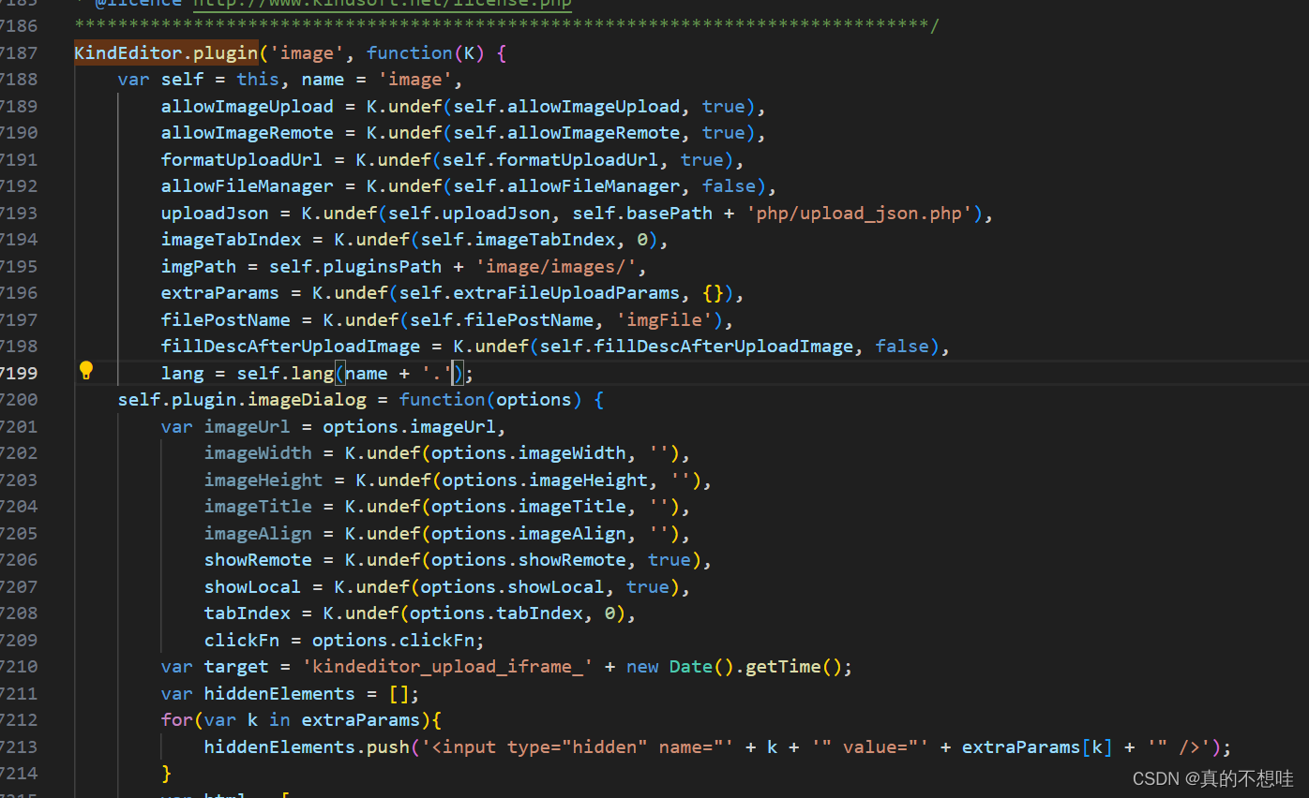Screen dimensions: 1309x798
Task: Click the closing brace on line 7214
Action: [166, 773]
